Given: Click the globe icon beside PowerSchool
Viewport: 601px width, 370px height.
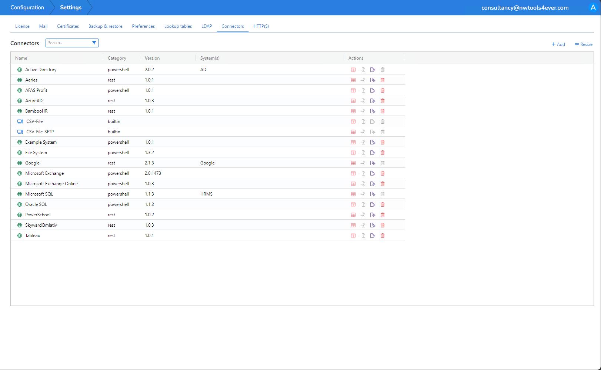Looking at the screenshot, I should click(20, 215).
